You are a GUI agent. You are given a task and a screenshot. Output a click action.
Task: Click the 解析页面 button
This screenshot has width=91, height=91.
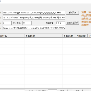point(73,13)
